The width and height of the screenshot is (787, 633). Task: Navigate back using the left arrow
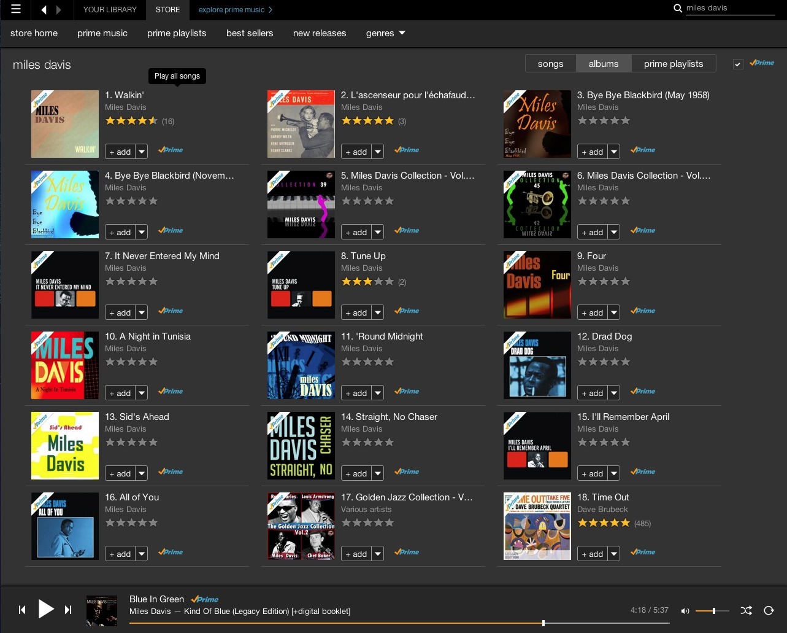coord(43,9)
